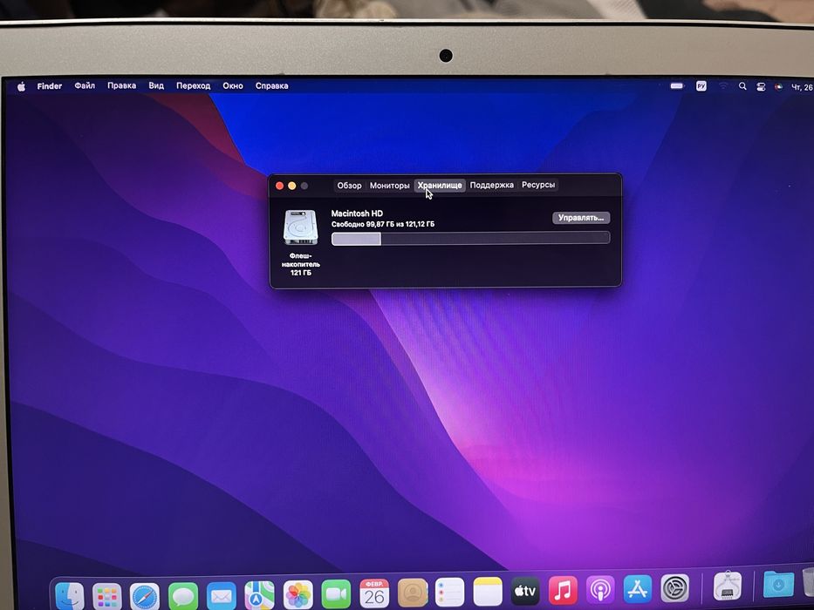
Task: Activate Siri from menu bar
Action: [778, 86]
